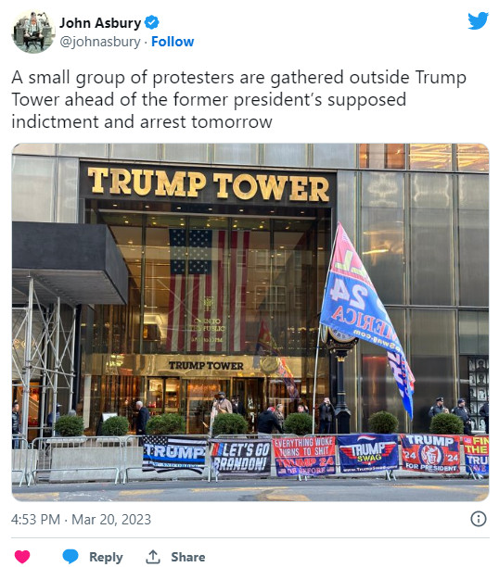Open the @johnasbury handle link
The image size is (499, 567).
tap(100, 42)
